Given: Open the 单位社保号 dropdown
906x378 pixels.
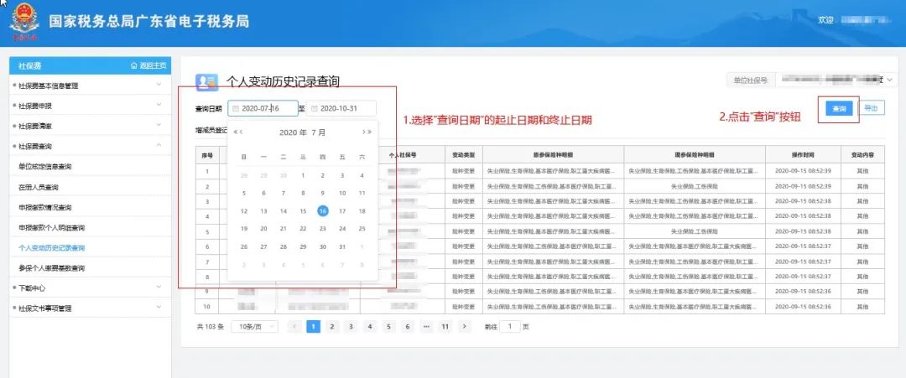Looking at the screenshot, I should tap(836, 80).
